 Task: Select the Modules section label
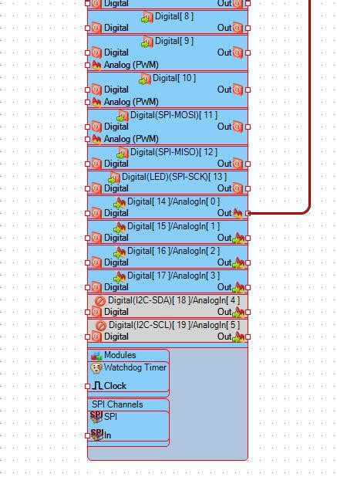(120, 355)
